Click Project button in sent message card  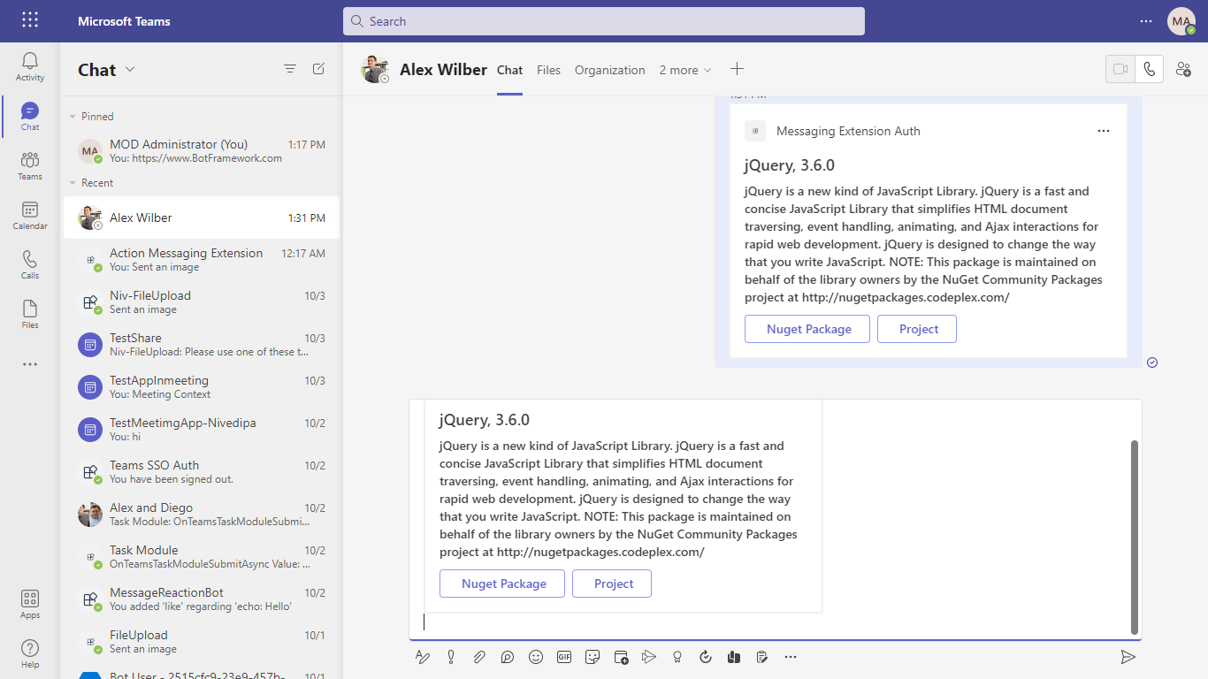pyautogui.click(x=917, y=329)
